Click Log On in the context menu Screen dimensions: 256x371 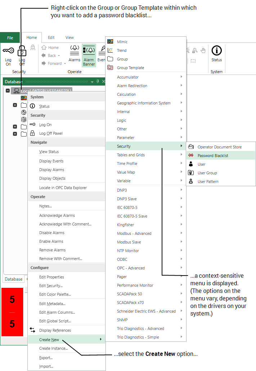click(x=67, y=125)
